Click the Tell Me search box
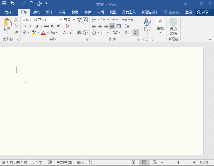The width and height of the screenshot is (214, 166). tap(173, 12)
